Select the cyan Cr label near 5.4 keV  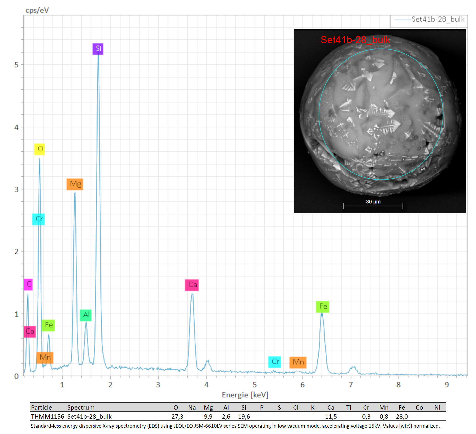click(x=275, y=362)
